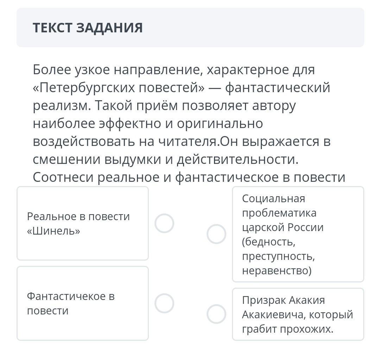Select radio button left of «Призрак Акакия Акакиевича»
Screen dimensions: 372x345
pos(216,314)
